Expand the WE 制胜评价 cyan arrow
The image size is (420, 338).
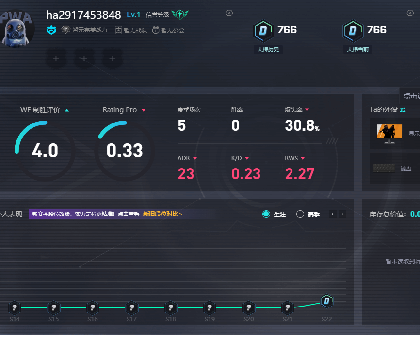[67, 110]
